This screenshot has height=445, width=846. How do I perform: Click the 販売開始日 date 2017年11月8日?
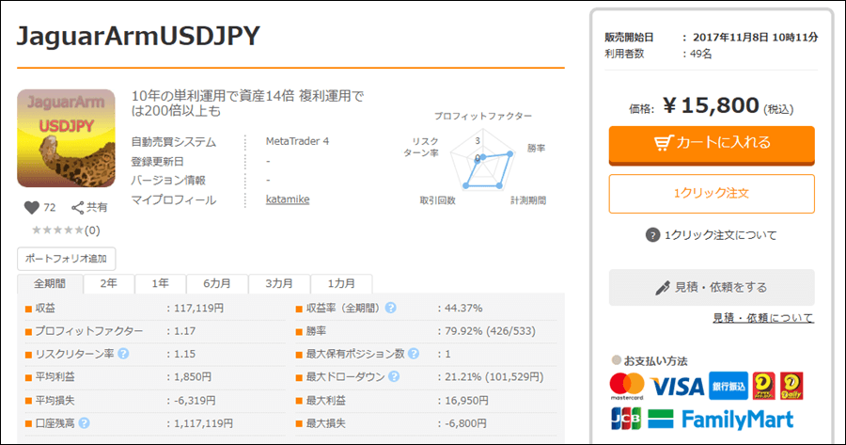click(x=730, y=38)
